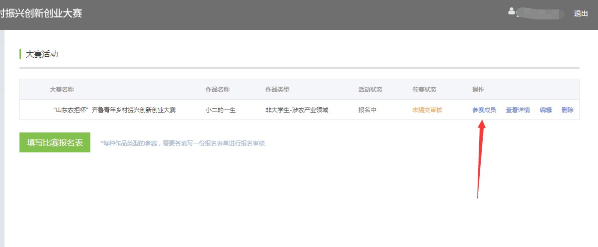Click the 山东农担杯 competition name
Viewport: 598px width, 247px height.
114,110
